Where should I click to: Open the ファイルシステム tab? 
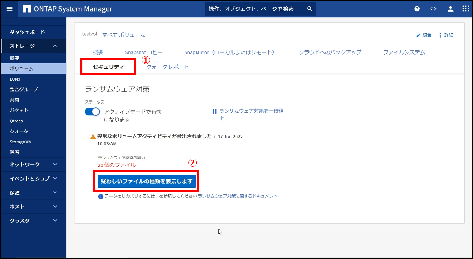404,52
